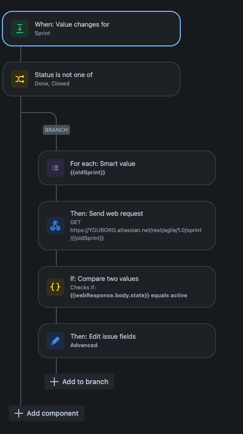This screenshot has width=243, height=434.
Task: Open the For each: Smart value component
Action: point(127,168)
